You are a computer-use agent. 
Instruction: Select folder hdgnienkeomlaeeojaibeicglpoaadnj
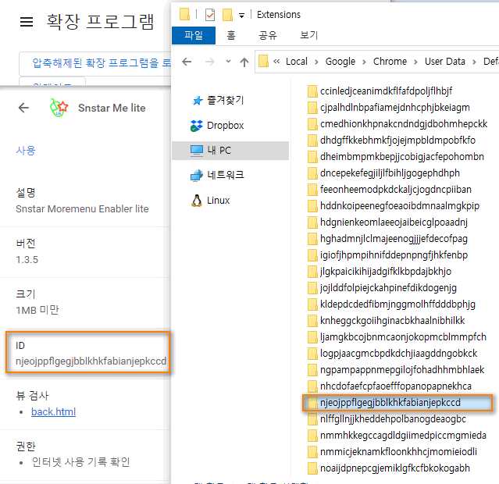tap(387, 222)
